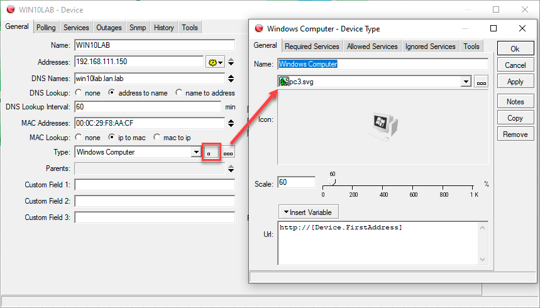Click the MAC Addresses field
The image size is (540, 308).
(150, 123)
